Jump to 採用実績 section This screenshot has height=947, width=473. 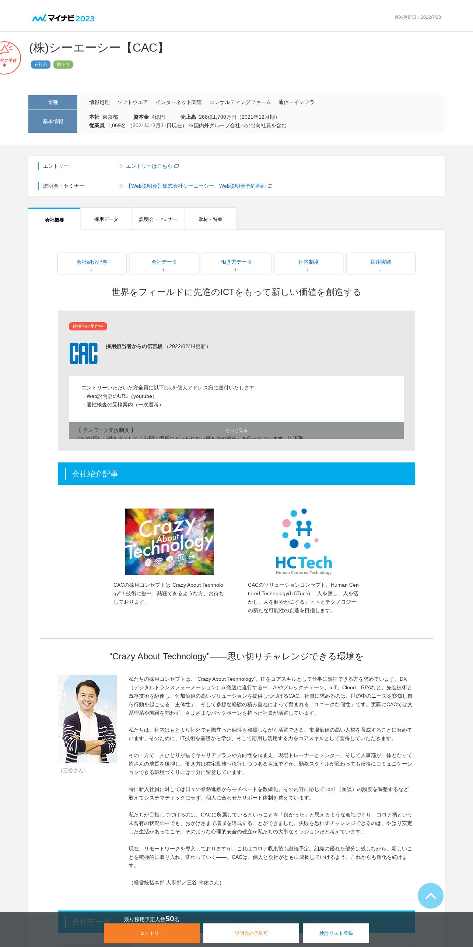(381, 264)
